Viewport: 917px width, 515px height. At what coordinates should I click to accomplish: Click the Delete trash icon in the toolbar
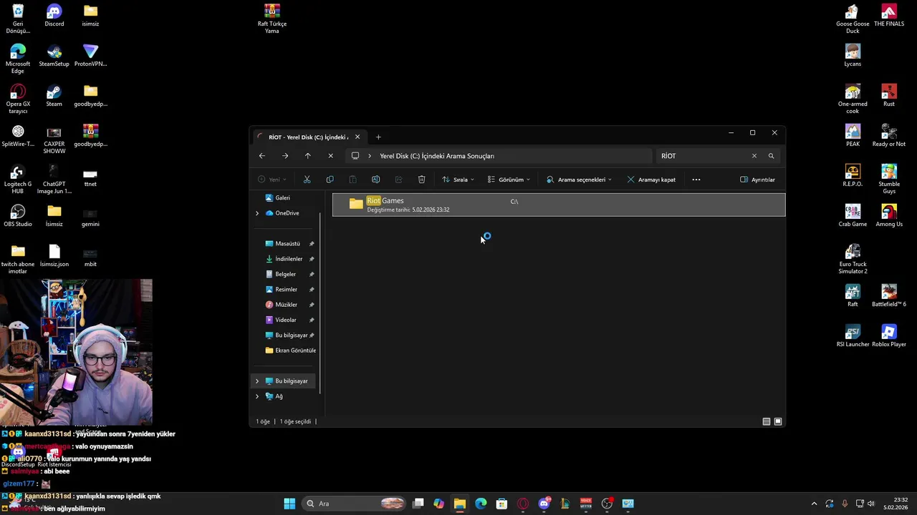(x=421, y=180)
